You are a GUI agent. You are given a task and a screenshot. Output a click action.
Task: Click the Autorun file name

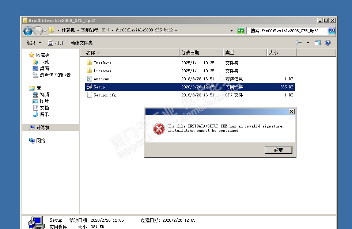tap(102, 79)
